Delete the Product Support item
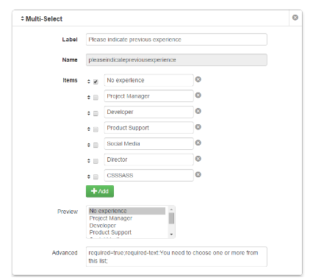 point(198,127)
